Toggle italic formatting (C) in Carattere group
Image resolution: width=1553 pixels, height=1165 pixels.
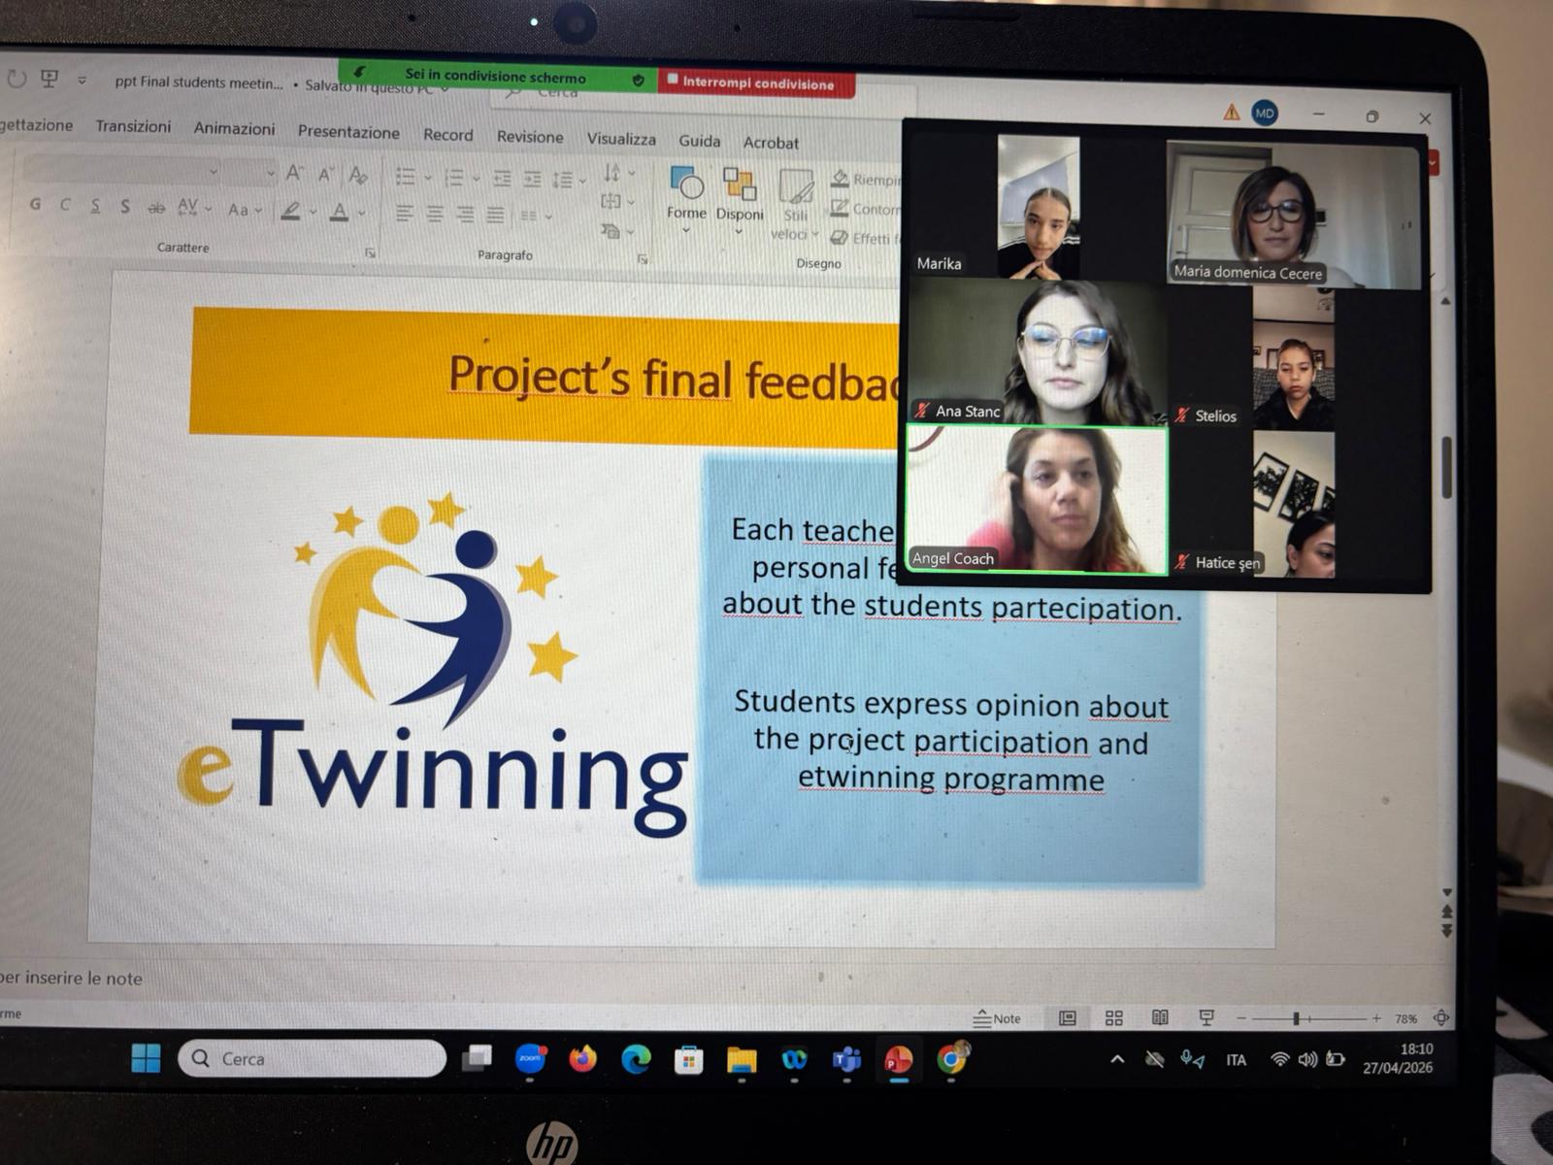click(x=65, y=205)
